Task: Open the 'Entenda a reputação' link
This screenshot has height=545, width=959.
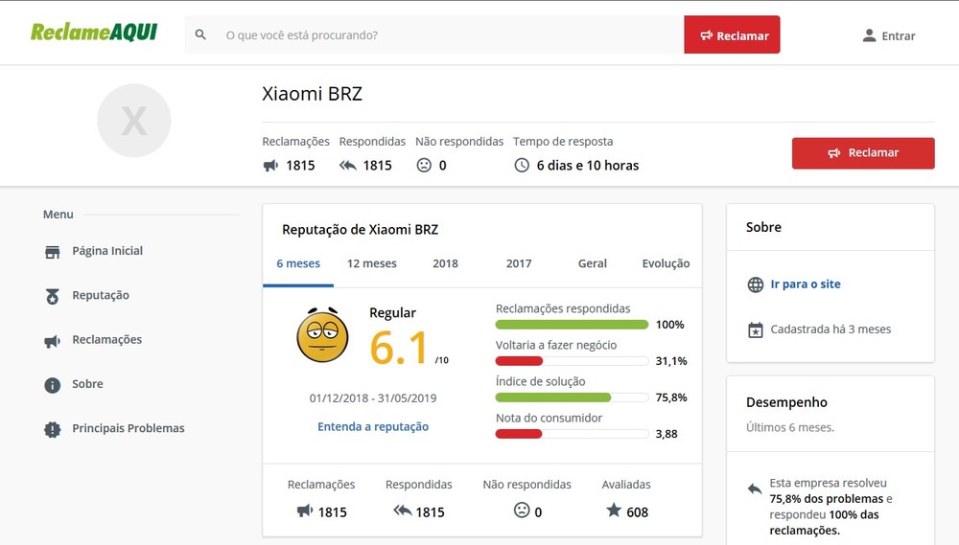Action: 373,426
